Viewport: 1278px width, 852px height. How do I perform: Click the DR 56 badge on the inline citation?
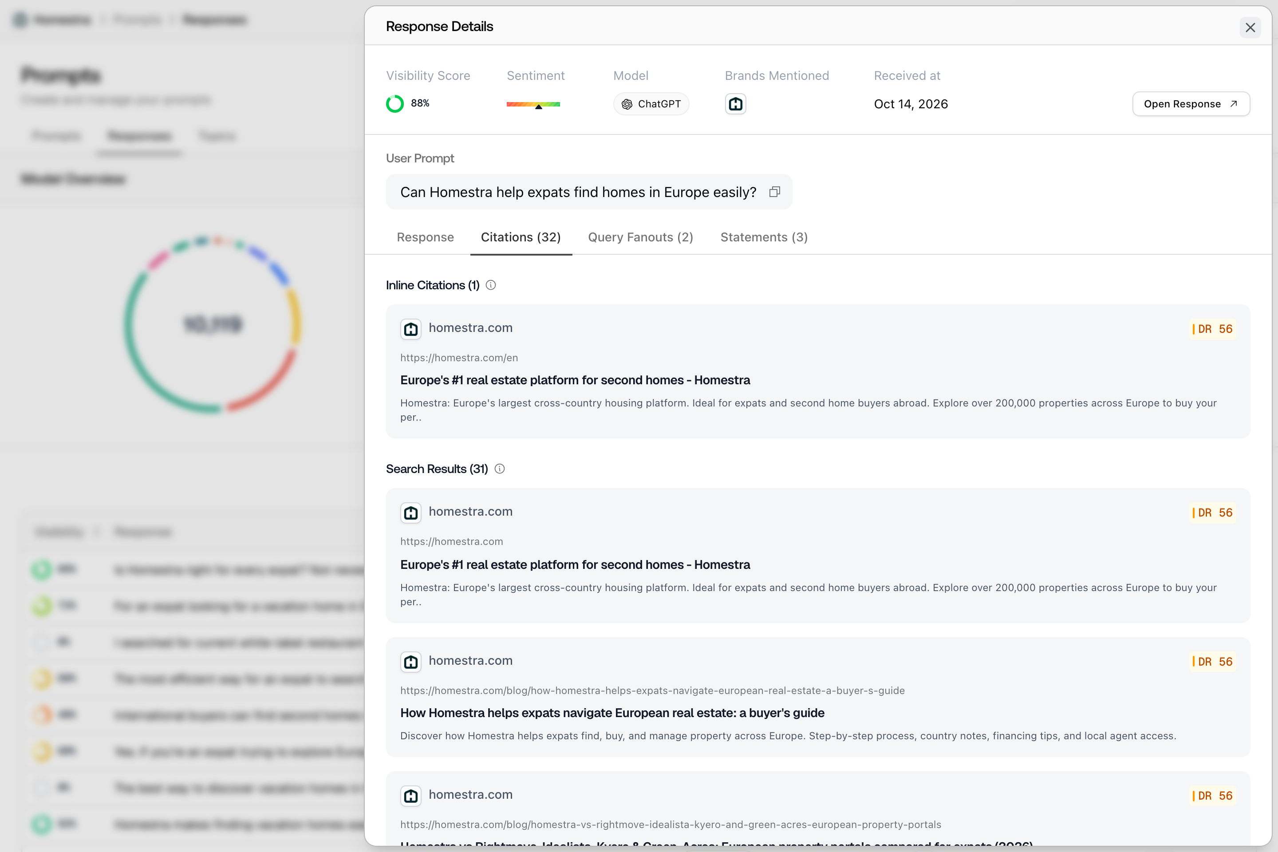point(1212,329)
